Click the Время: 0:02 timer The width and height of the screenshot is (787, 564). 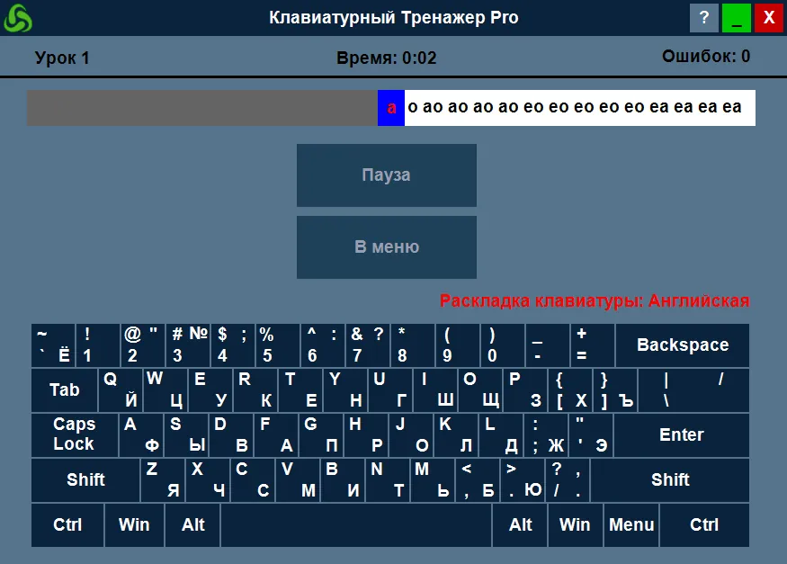[x=386, y=58]
